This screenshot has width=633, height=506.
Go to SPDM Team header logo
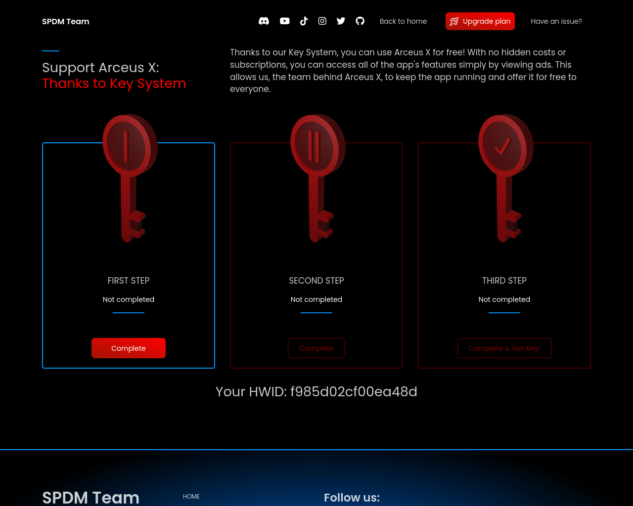[x=66, y=21]
